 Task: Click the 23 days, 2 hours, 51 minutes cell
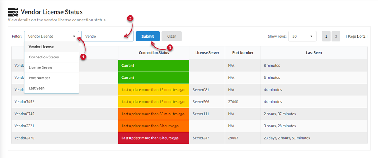click(314, 138)
